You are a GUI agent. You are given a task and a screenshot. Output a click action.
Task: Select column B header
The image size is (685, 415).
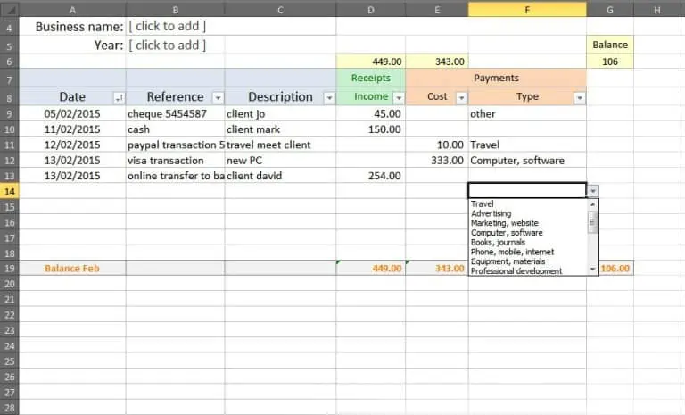point(175,10)
